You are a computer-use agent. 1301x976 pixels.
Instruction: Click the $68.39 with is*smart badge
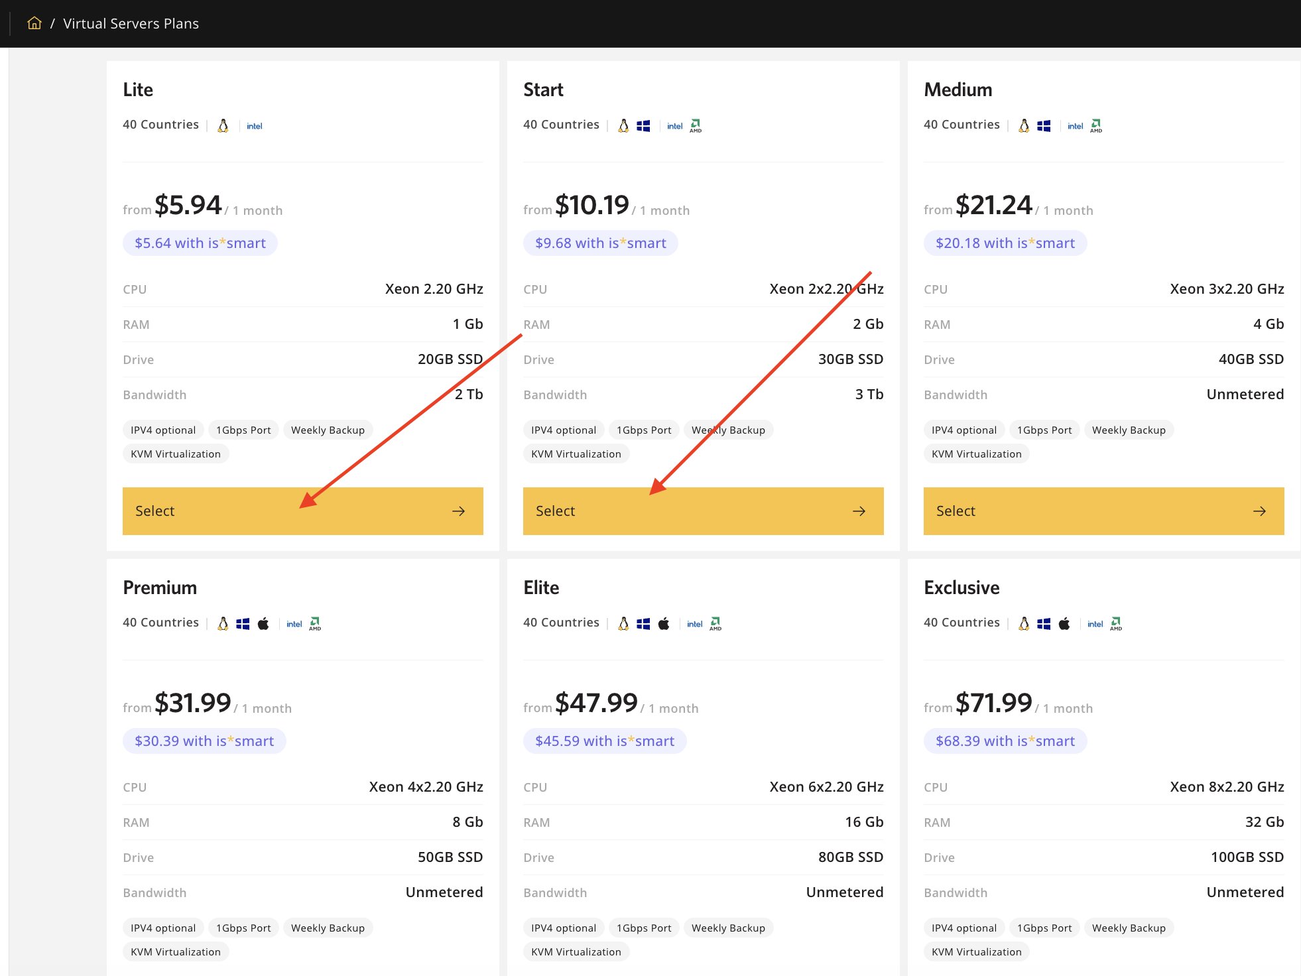(1005, 741)
